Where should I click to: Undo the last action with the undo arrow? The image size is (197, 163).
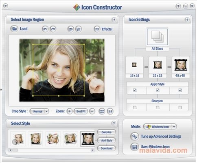(x=45, y=29)
